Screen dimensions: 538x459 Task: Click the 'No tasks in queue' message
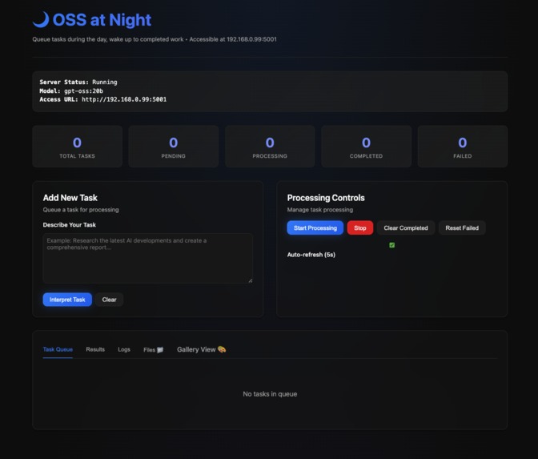pos(270,394)
